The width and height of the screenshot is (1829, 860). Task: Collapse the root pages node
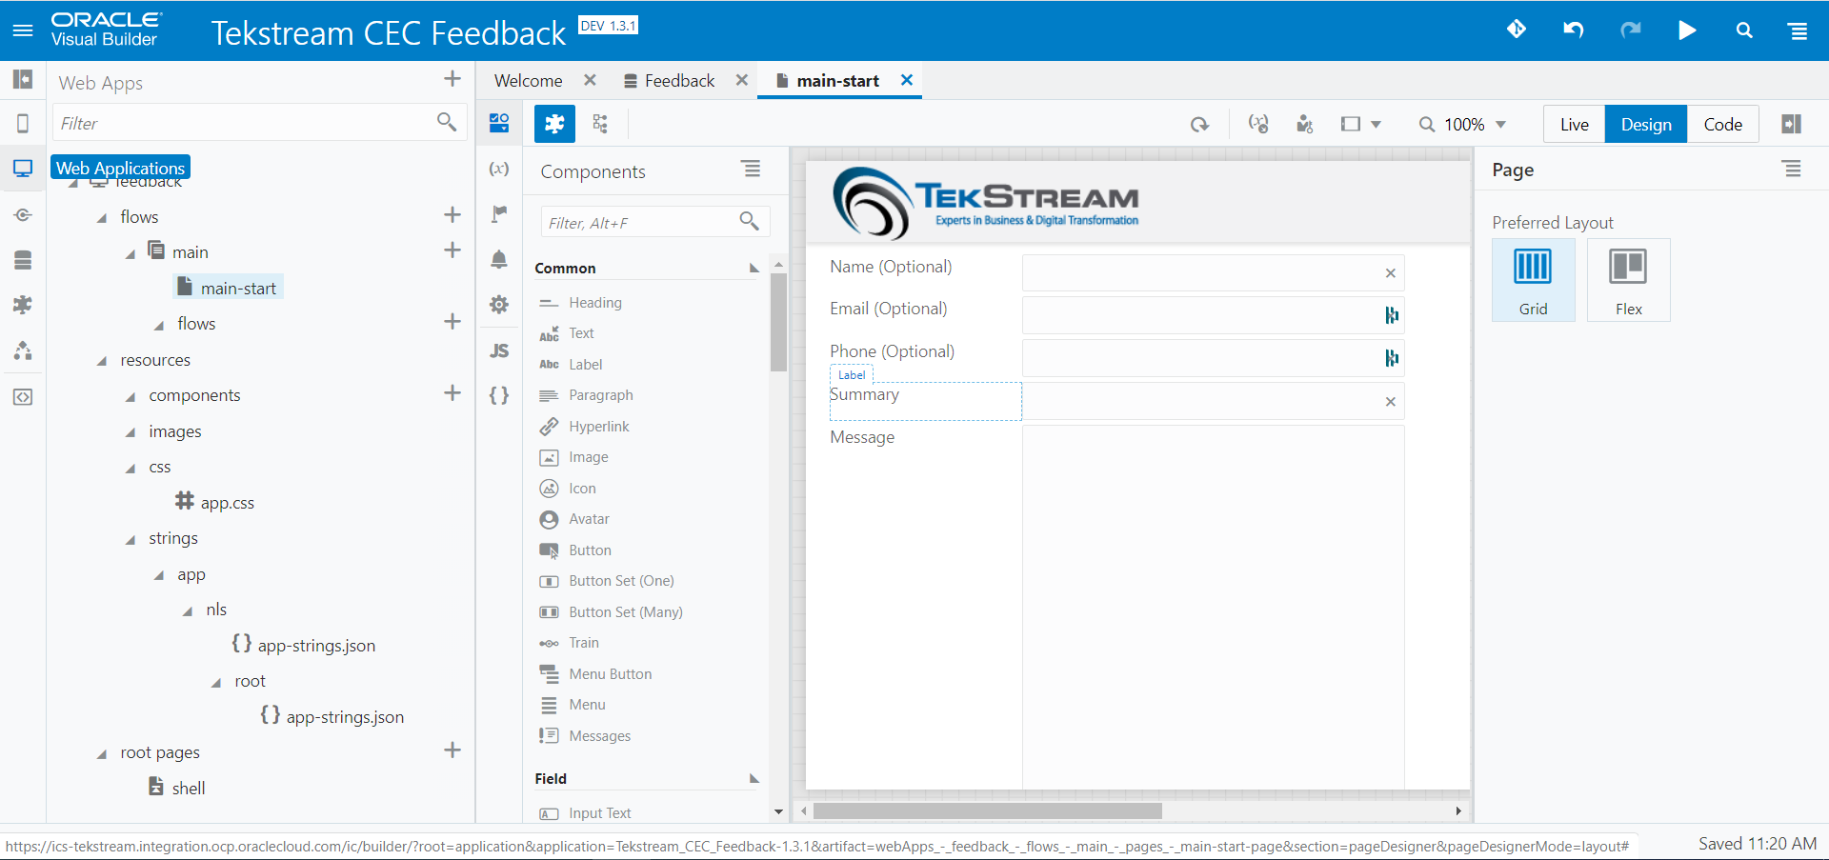pos(102,754)
